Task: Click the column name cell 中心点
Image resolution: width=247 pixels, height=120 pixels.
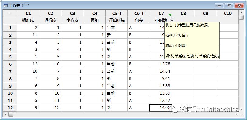Action: pos(73,20)
